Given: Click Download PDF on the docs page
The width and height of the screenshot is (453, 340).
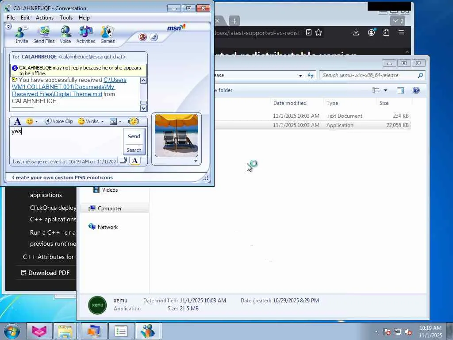Looking at the screenshot, I should (x=46, y=273).
